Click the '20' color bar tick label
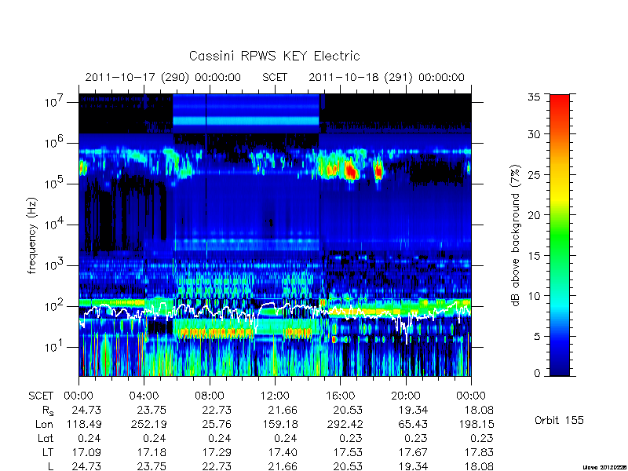 (534, 215)
